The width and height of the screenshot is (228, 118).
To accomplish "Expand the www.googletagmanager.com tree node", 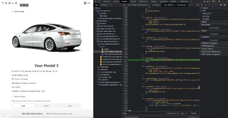I will click(96, 39).
